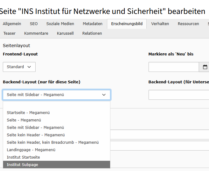This screenshot has width=209, height=171.
Task: Open the Backend-Layout subpages dropdown
Action: [179, 95]
